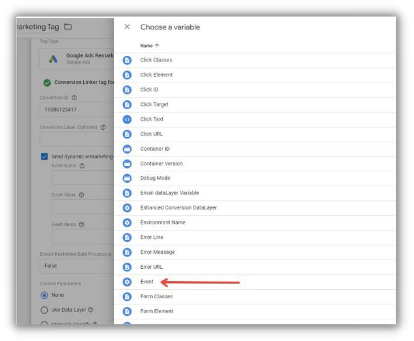Image resolution: width=414 pixels, height=341 pixels.
Task: Choose the Click ID variable
Action: click(x=255, y=90)
